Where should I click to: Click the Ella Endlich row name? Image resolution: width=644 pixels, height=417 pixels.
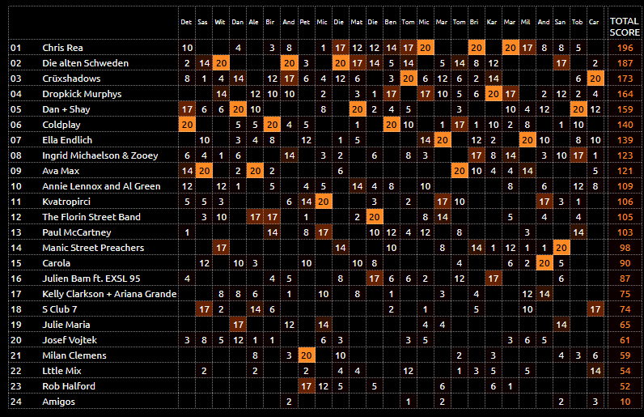[67, 140]
